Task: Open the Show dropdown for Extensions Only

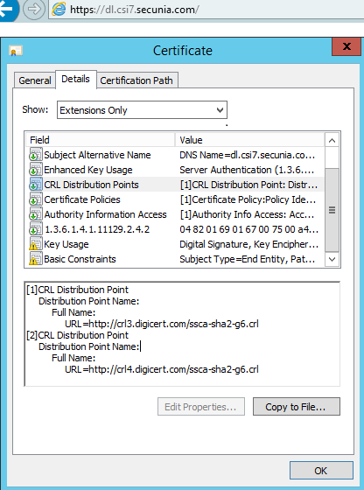Action: (142, 110)
